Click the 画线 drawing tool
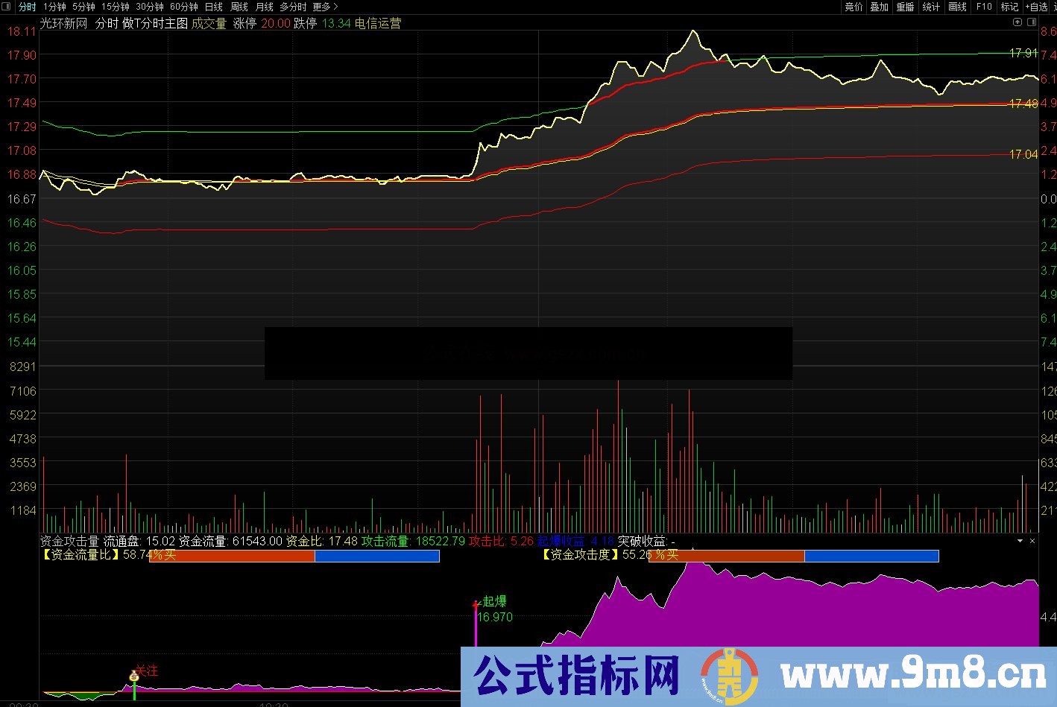 click(956, 7)
